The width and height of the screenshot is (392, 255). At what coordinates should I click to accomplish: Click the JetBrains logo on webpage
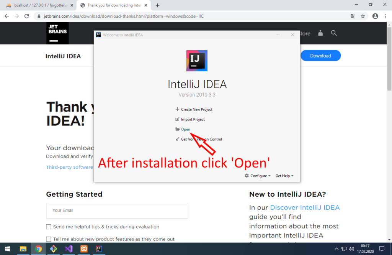[x=57, y=33]
